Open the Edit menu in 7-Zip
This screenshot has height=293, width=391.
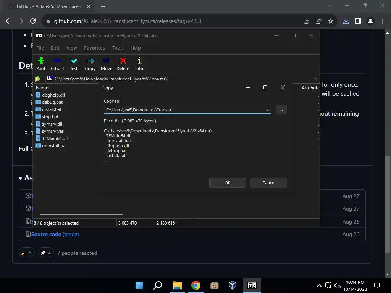55,48
